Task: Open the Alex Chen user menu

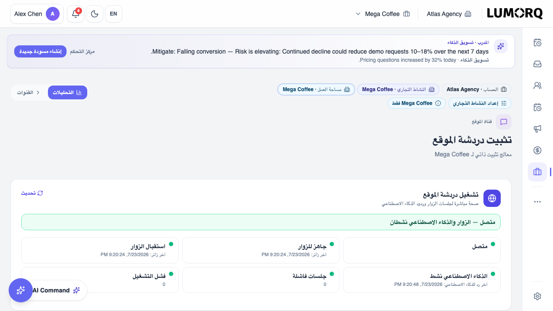Action: pyautogui.click(x=37, y=14)
